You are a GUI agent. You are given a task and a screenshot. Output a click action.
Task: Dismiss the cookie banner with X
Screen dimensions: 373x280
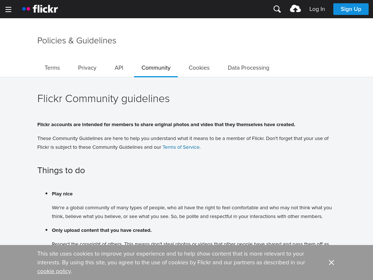pos(331,262)
